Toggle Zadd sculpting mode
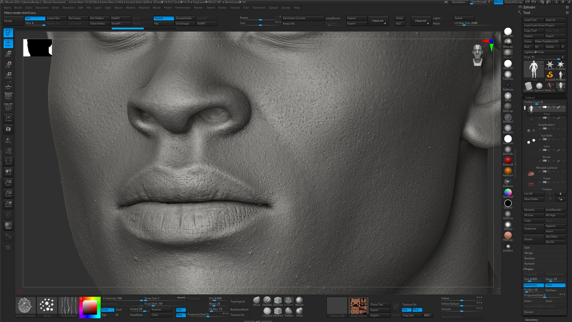The height and width of the screenshot is (322, 572). (x=107, y=309)
